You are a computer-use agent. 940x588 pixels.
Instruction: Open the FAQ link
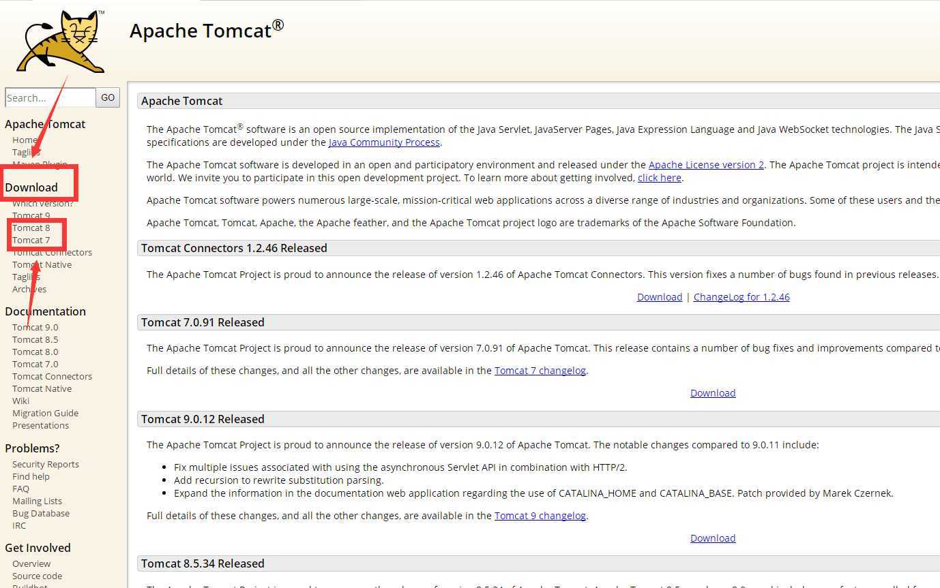(x=20, y=489)
